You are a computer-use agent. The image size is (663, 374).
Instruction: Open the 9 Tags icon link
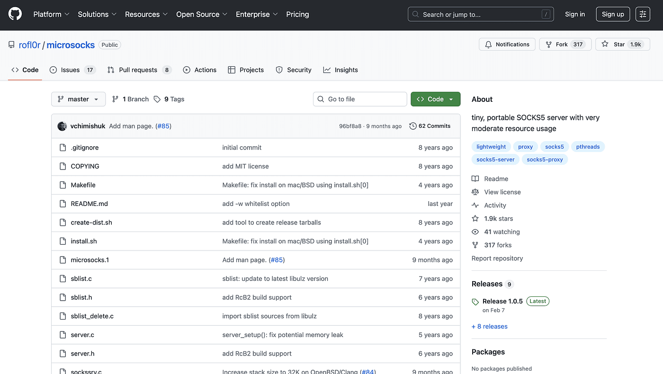coord(157,99)
